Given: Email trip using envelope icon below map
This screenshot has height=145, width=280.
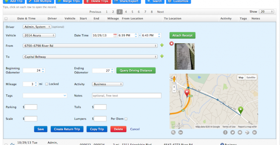Looking at the screenshot, I should tap(240, 132).
